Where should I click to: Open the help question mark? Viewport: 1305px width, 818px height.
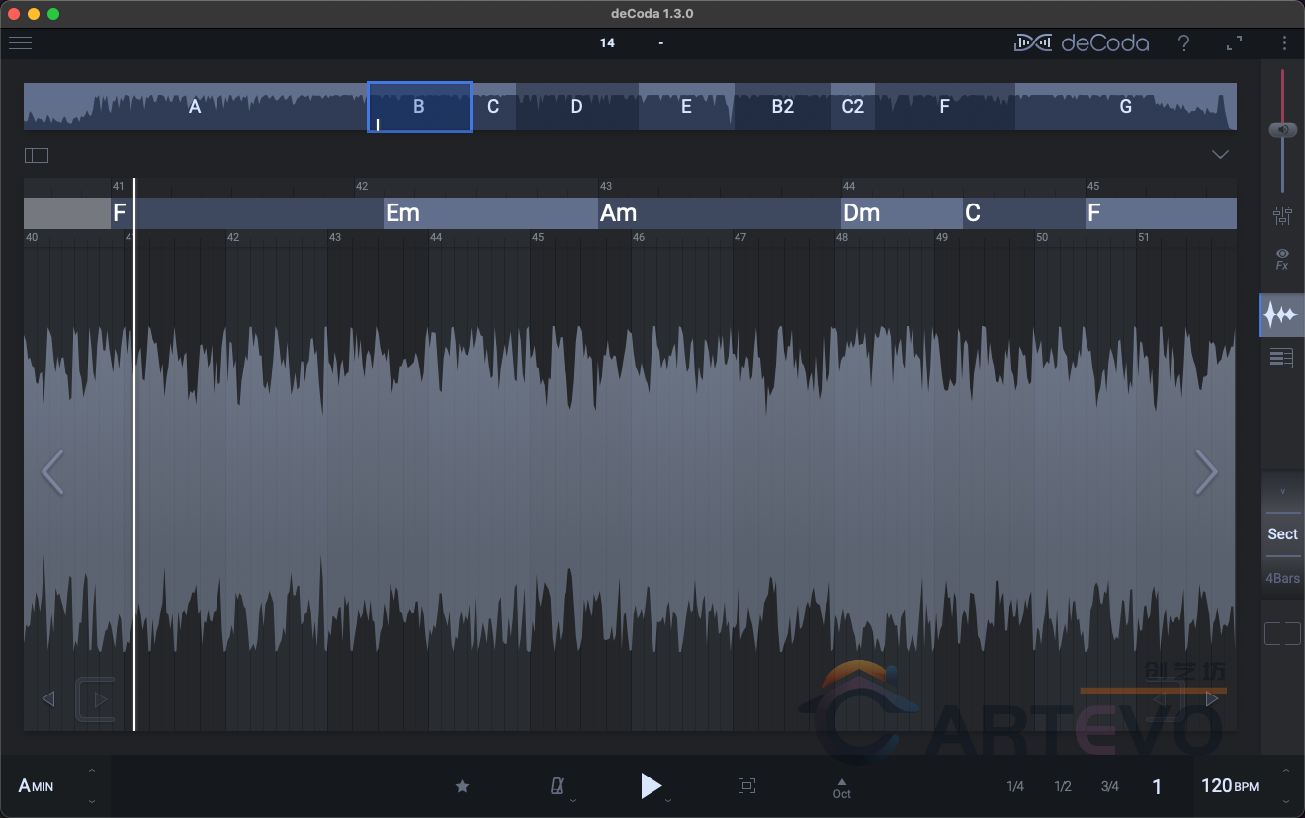point(1183,43)
